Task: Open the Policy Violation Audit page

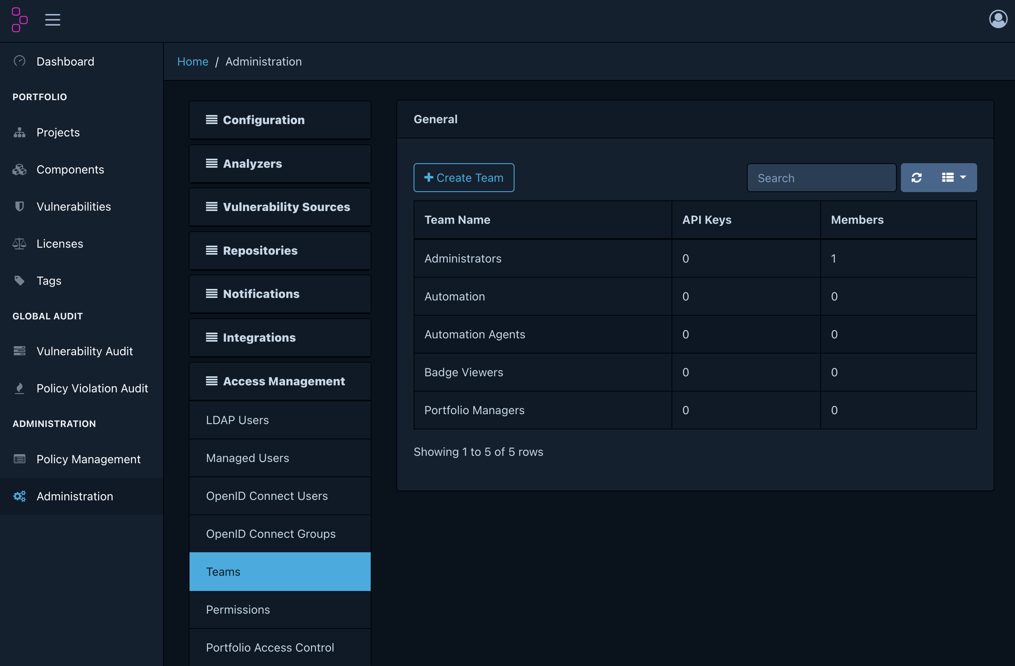Action: tap(92, 388)
